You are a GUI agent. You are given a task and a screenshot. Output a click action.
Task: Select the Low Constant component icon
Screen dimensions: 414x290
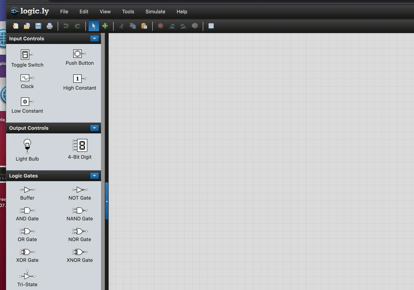[27, 102]
